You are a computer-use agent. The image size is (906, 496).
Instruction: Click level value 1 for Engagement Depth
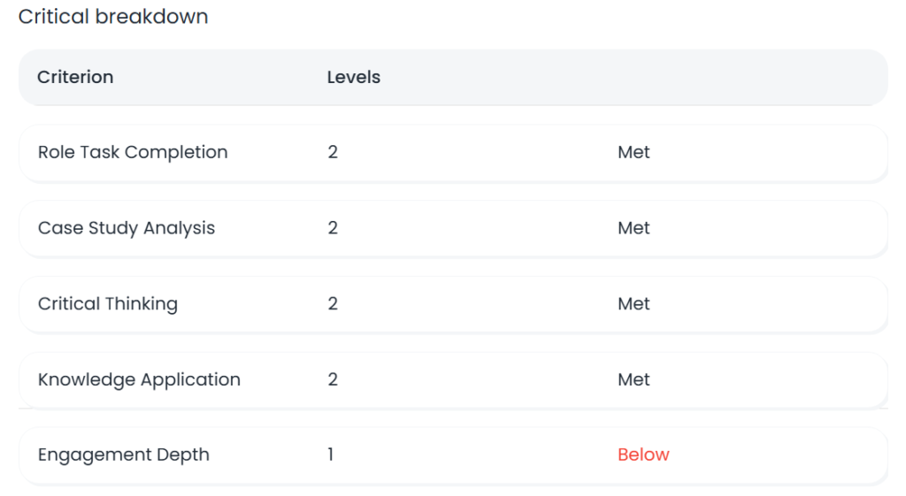click(331, 455)
